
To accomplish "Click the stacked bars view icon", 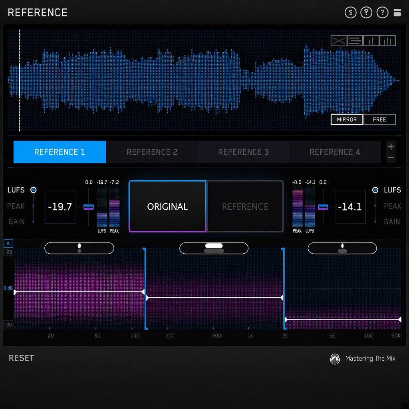I will tap(397, 12).
